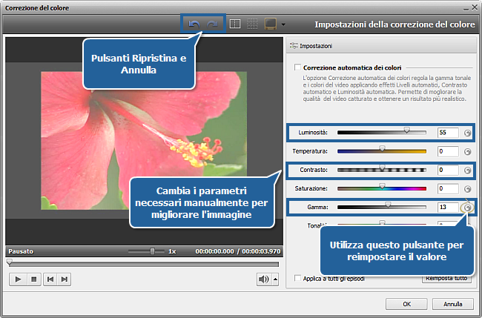
Task: Open dropdown arrow next to TV icon
Action: pyautogui.click(x=283, y=24)
